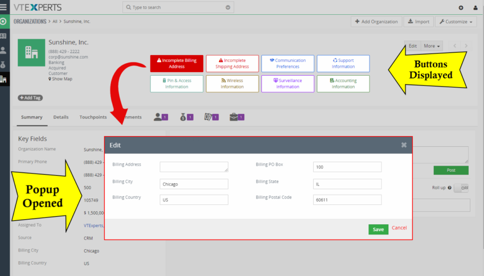This screenshot has height=276, width=484.
Task: Go to previous record arrow
Action: (x=455, y=46)
